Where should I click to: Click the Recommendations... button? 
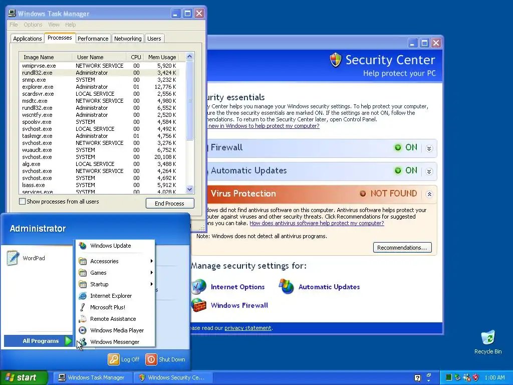pos(402,248)
